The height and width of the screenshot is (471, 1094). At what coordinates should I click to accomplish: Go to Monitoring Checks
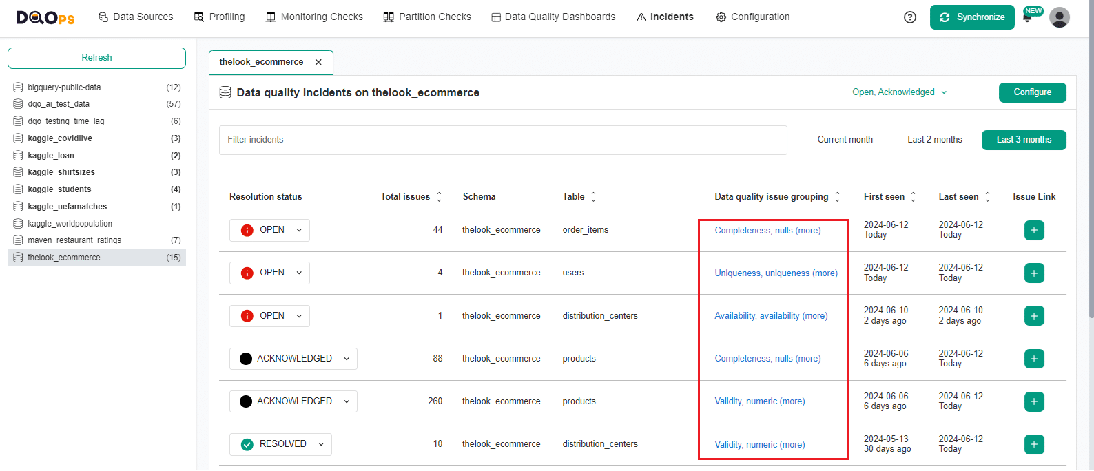point(314,17)
